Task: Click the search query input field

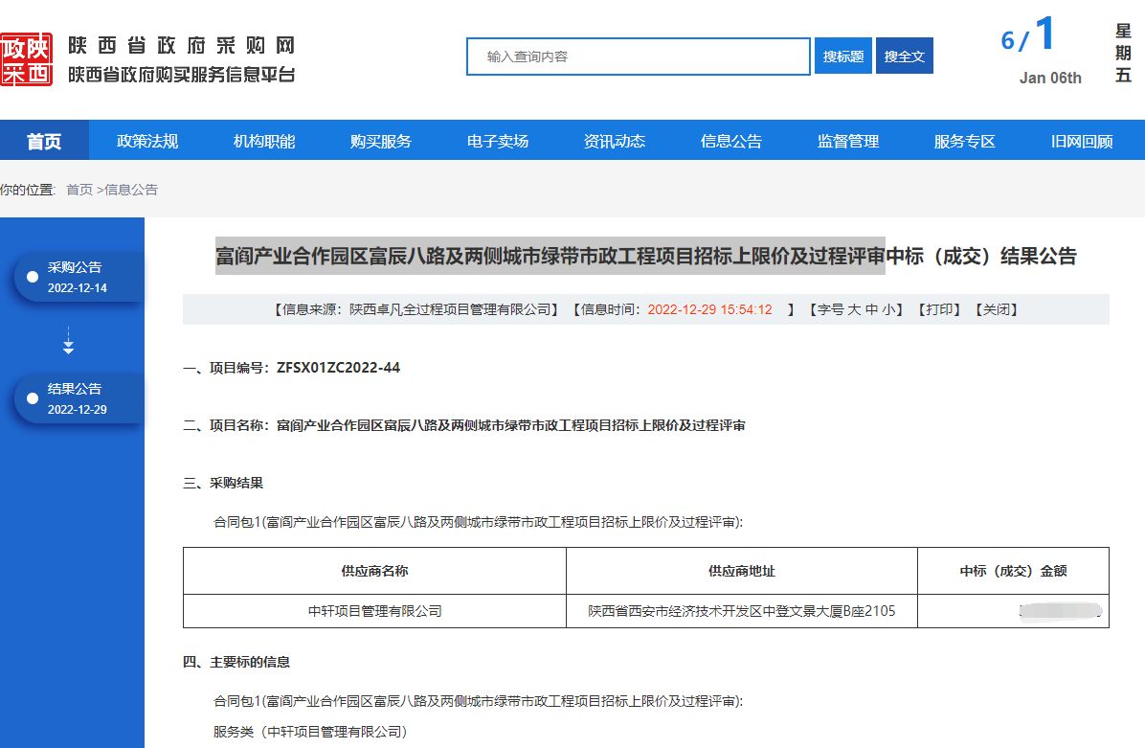Action: [639, 57]
